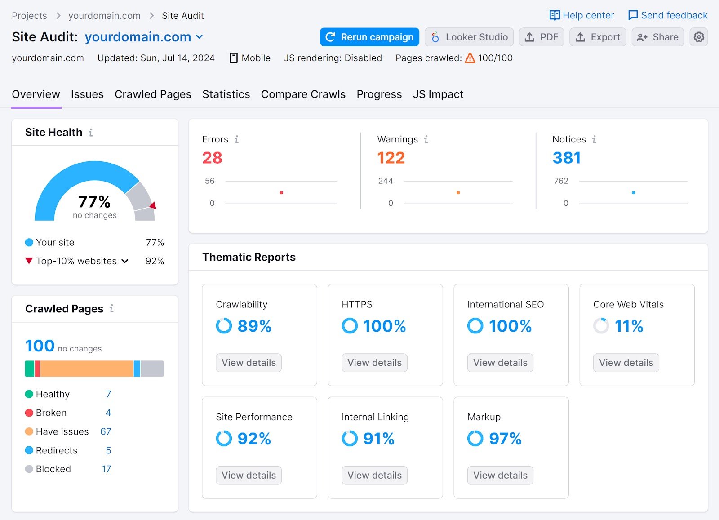Open the Looker Studio dropdown
The image size is (719, 520).
(x=469, y=37)
